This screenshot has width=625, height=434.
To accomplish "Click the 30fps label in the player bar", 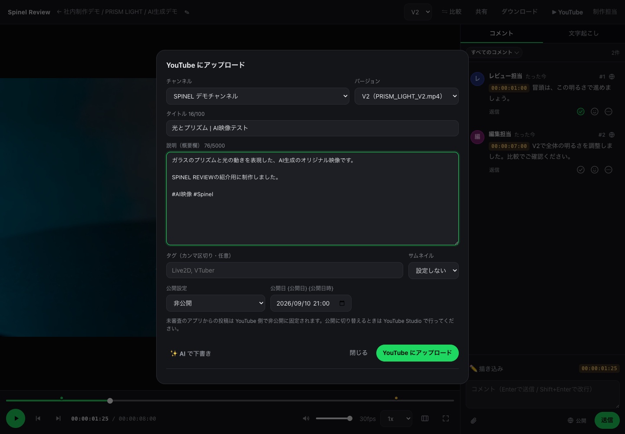I will coord(368,419).
